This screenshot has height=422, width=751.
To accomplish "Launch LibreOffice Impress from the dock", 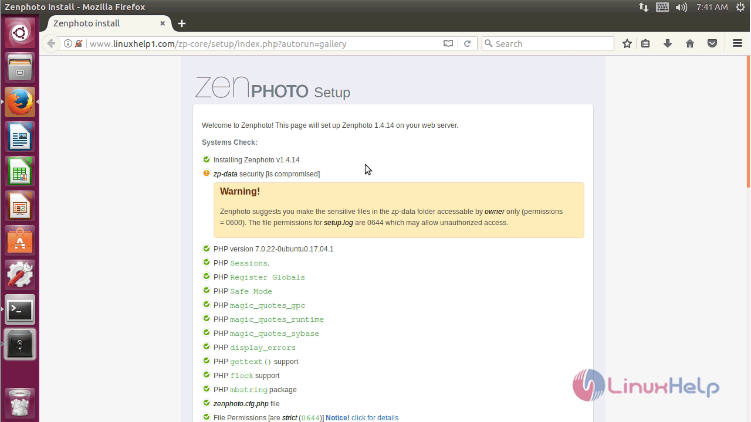I will pyautogui.click(x=20, y=206).
